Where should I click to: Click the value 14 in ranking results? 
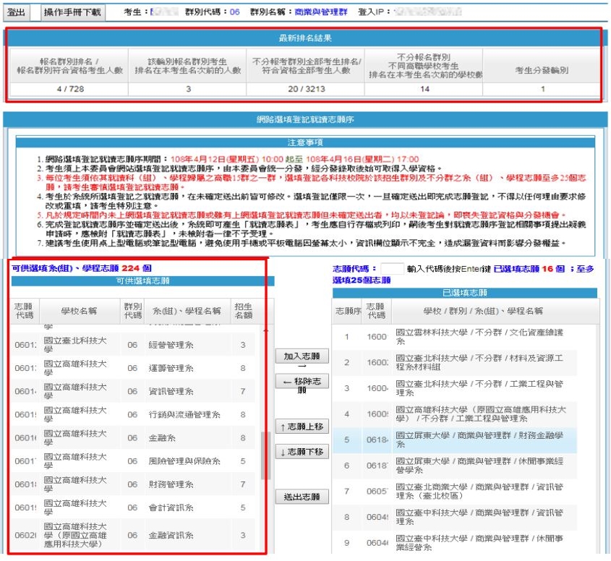click(x=424, y=89)
